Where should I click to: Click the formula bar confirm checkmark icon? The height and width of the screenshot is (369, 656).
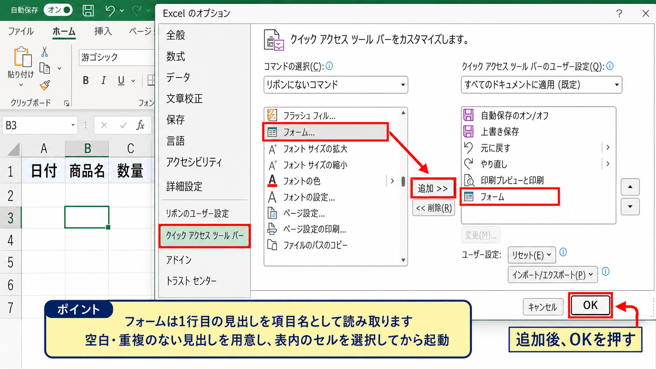pos(123,125)
